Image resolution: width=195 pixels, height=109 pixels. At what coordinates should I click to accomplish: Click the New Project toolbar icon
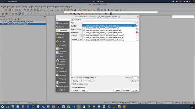point(3,10)
